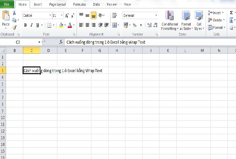
Task: Switch to the Insert tab
Action: (x=38, y=4)
